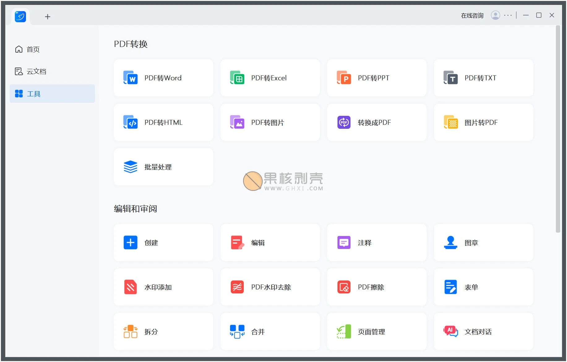Image resolution: width=567 pixels, height=362 pixels.
Task: Open the three-dots more options menu
Action: pyautogui.click(x=508, y=15)
